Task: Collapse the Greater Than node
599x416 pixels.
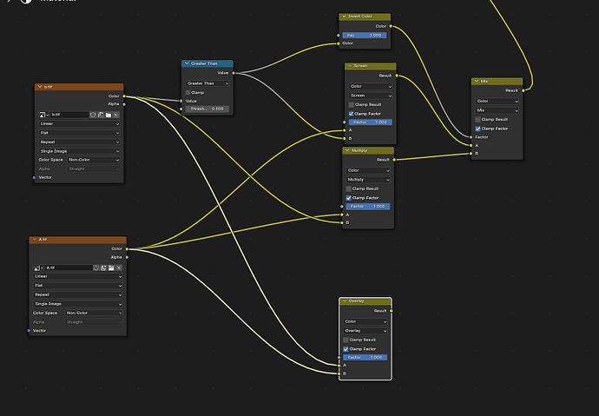Action: [x=187, y=63]
